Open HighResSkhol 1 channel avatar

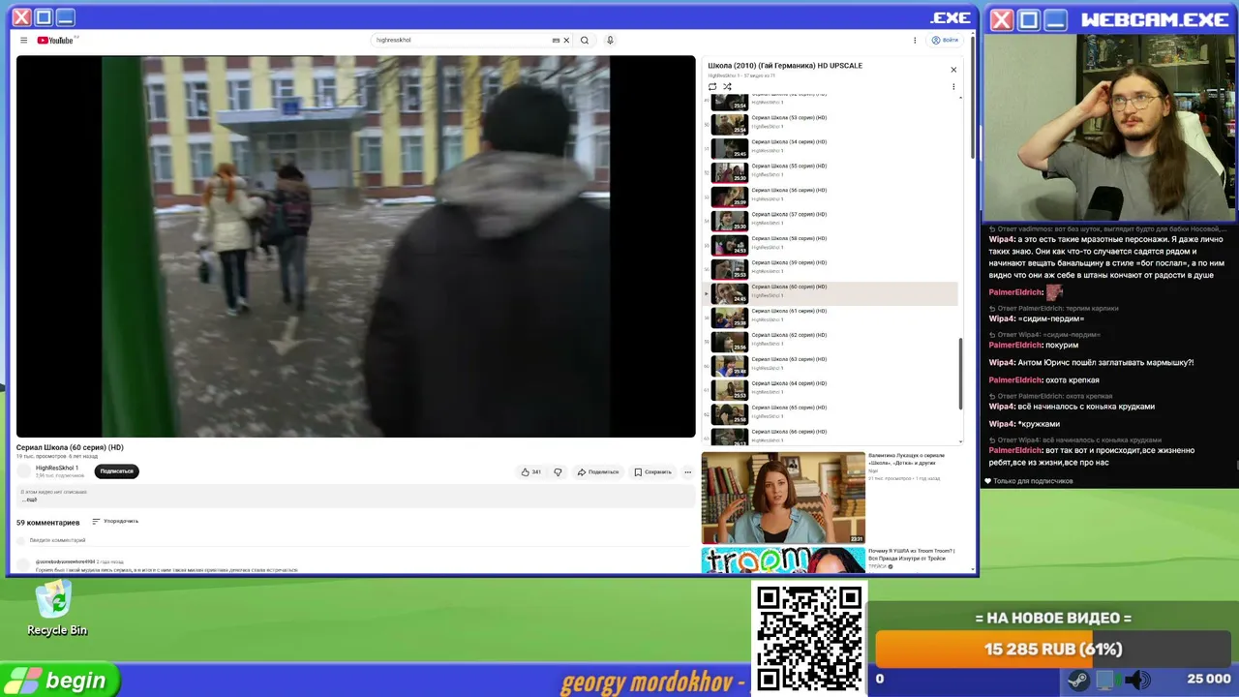click(x=24, y=471)
